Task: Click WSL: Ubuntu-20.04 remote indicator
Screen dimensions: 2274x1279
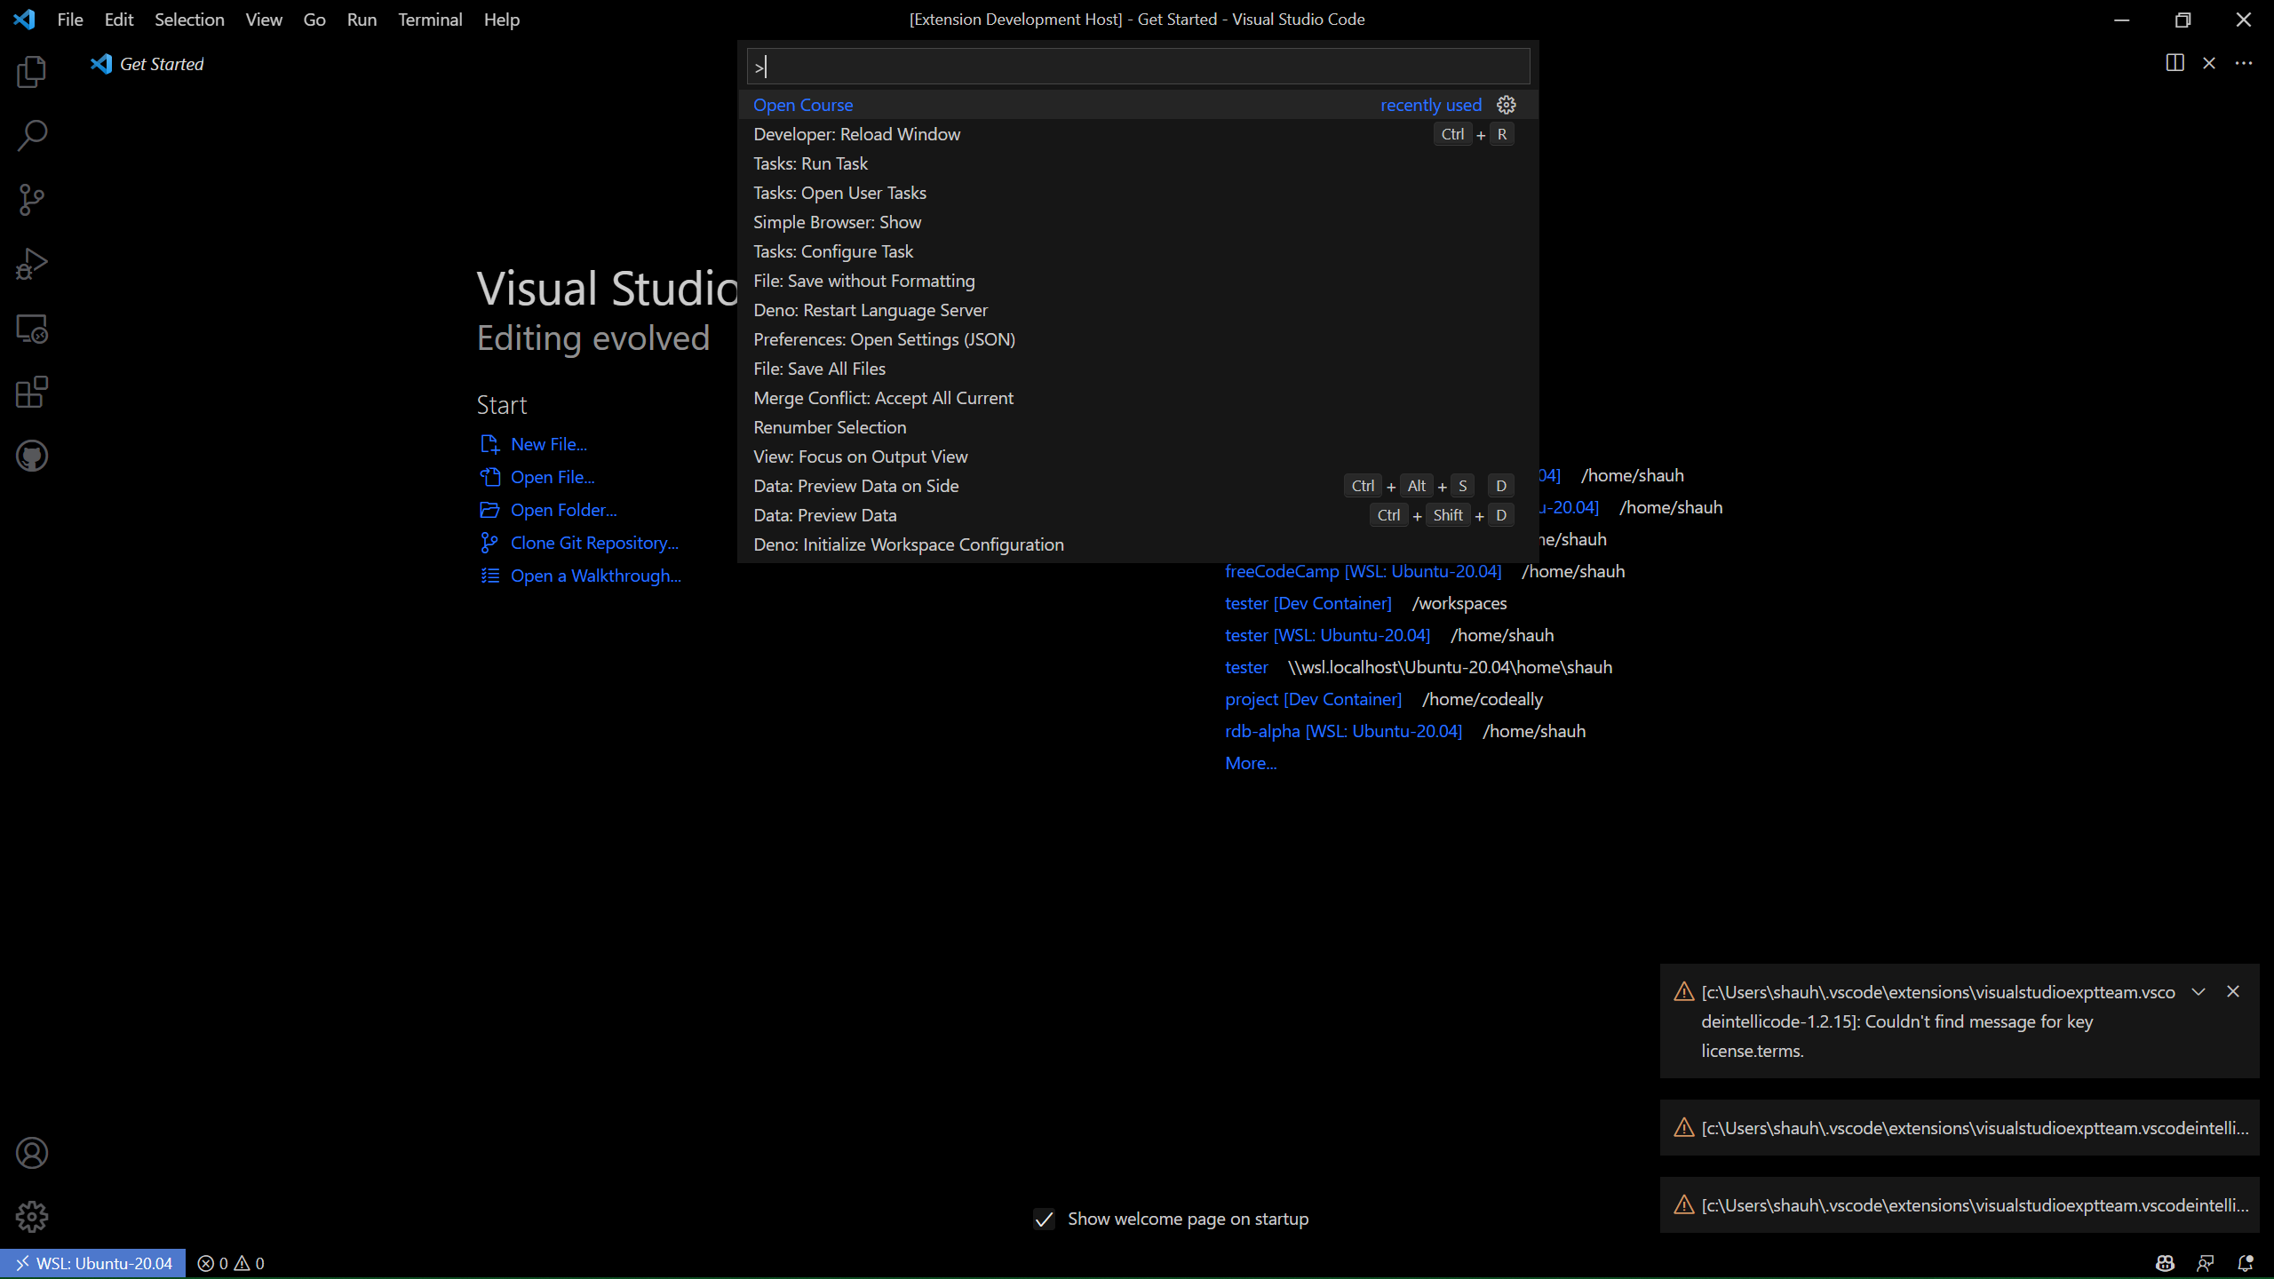Action: (x=93, y=1263)
